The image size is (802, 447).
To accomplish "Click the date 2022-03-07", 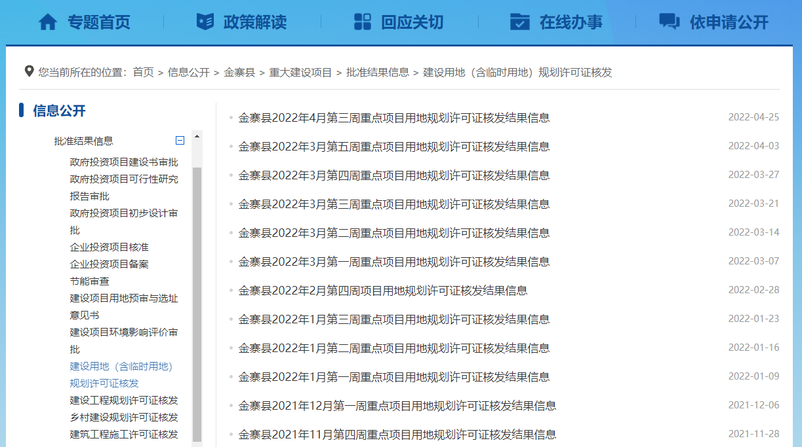I will [x=753, y=261].
